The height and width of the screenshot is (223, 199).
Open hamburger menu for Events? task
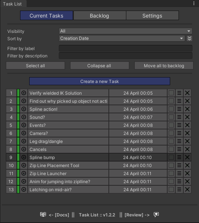[179, 125]
